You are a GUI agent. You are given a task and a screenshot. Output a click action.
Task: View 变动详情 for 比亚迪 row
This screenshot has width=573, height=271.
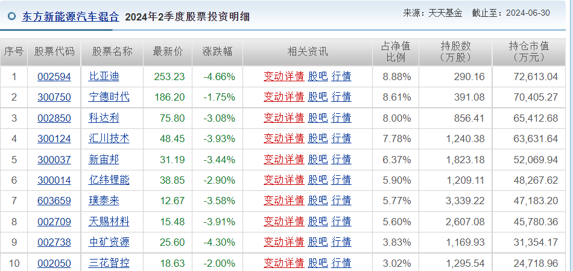point(283,76)
